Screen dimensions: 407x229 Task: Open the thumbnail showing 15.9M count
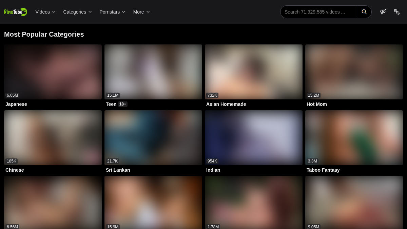153,203
